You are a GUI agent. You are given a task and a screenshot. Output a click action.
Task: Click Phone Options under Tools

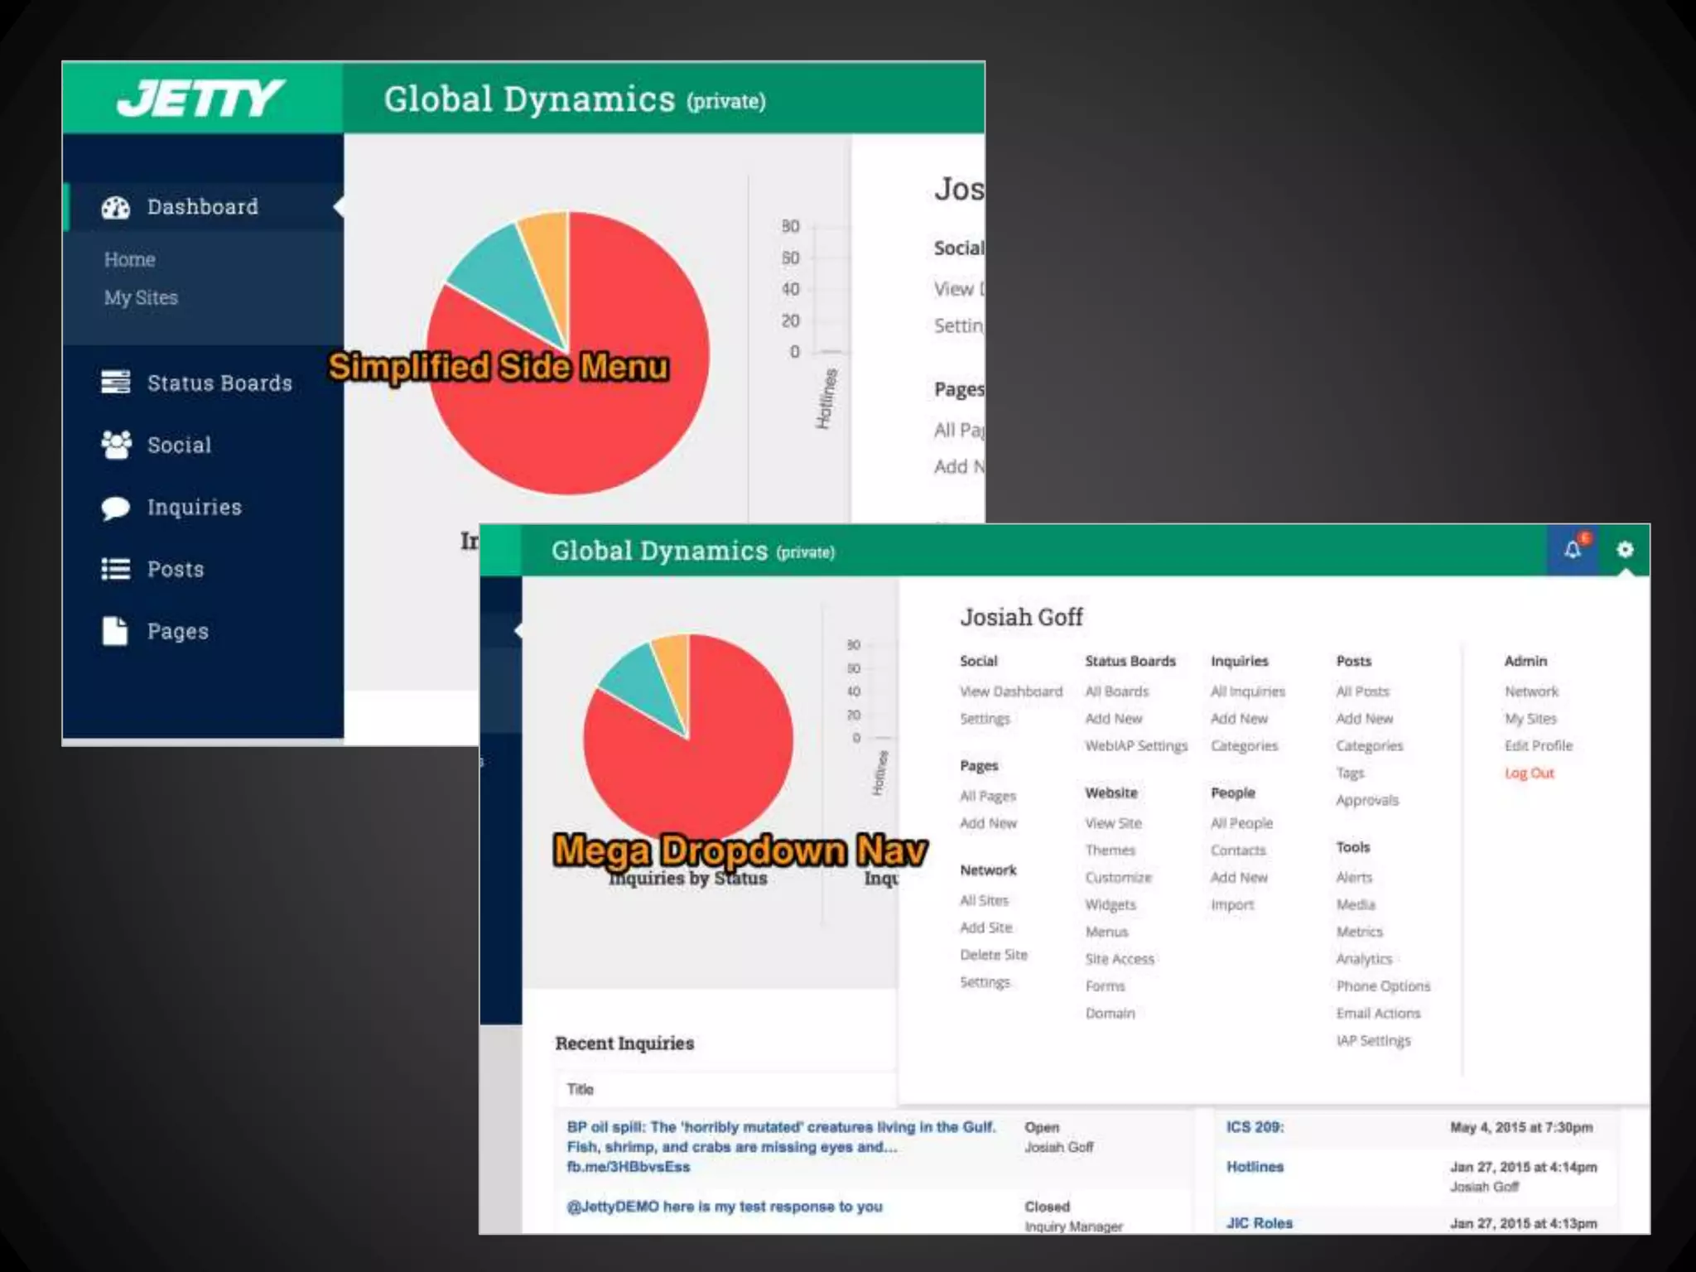tap(1382, 985)
